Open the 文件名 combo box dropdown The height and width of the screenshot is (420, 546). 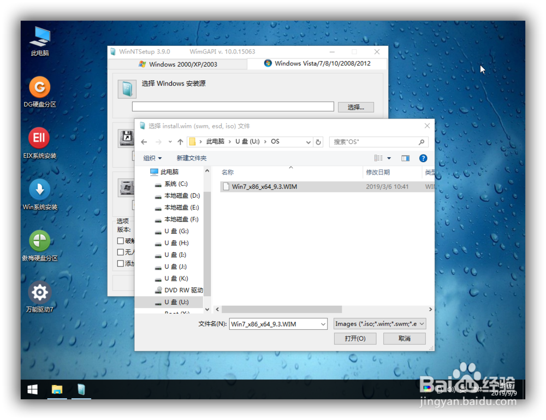323,324
